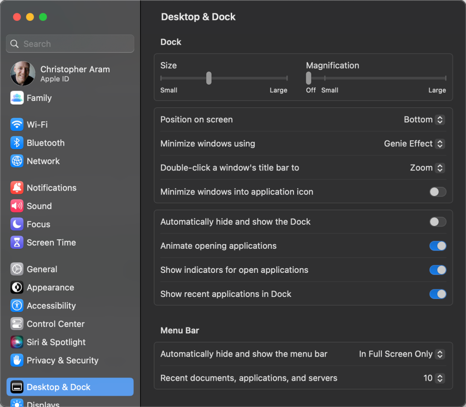Open menu bar hide option In Full Screen Only
Screen dimensions: 466x407
tap(401, 354)
